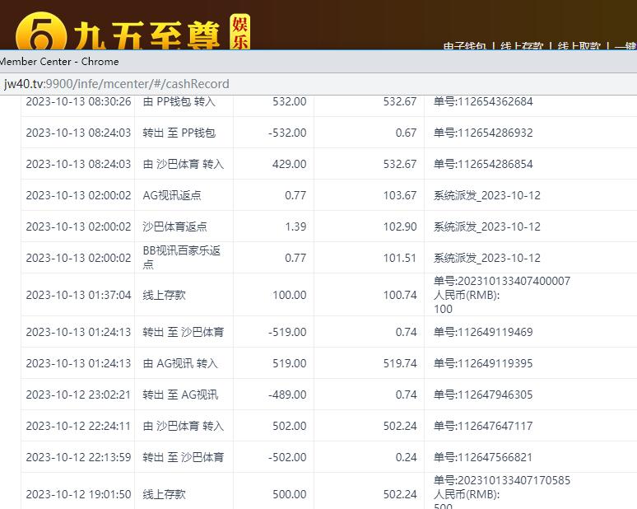This screenshot has width=637, height=509.
Task: Select order number 单号:112647946305
Action: pos(483,395)
